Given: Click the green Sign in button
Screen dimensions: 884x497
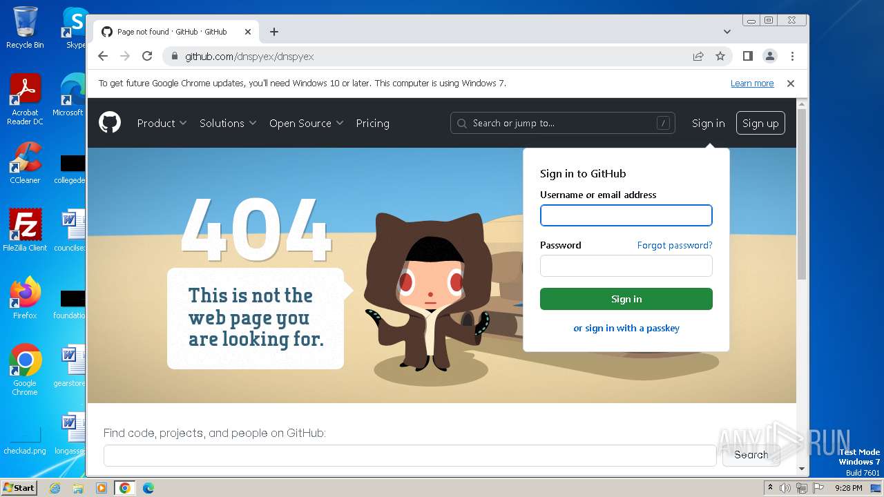Looking at the screenshot, I should point(626,299).
